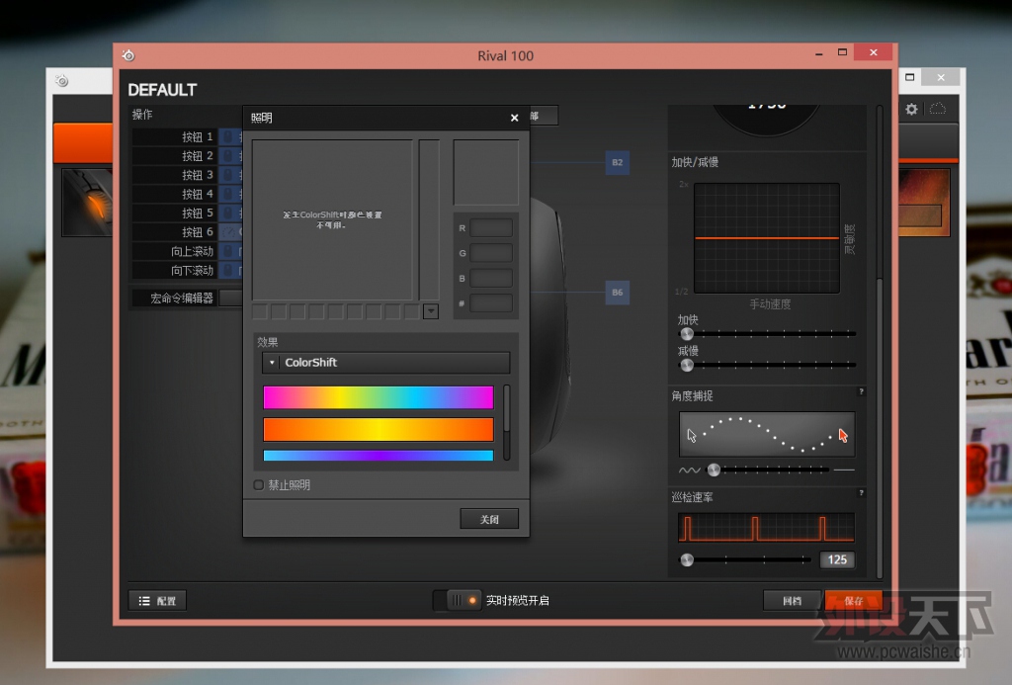Viewport: 1012px width, 685px height.
Task: Select the 按钮 3 row
Action: [x=187, y=175]
